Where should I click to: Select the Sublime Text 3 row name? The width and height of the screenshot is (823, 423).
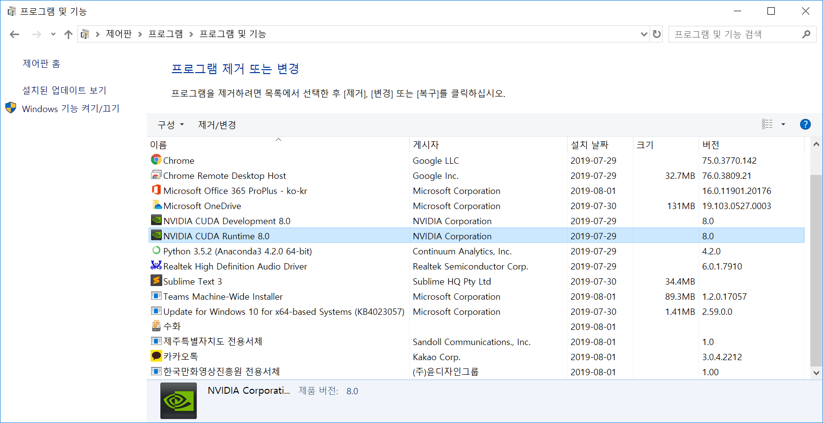point(192,281)
